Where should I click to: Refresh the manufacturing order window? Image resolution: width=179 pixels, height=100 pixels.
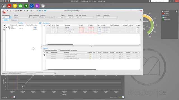click(18, 11)
